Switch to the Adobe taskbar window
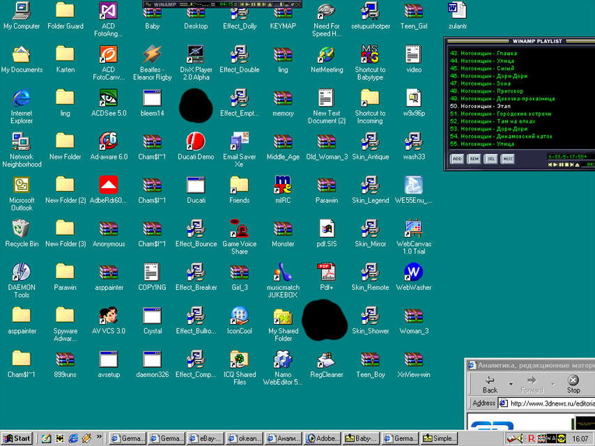Screen dimensions: 595x446 [322, 438]
